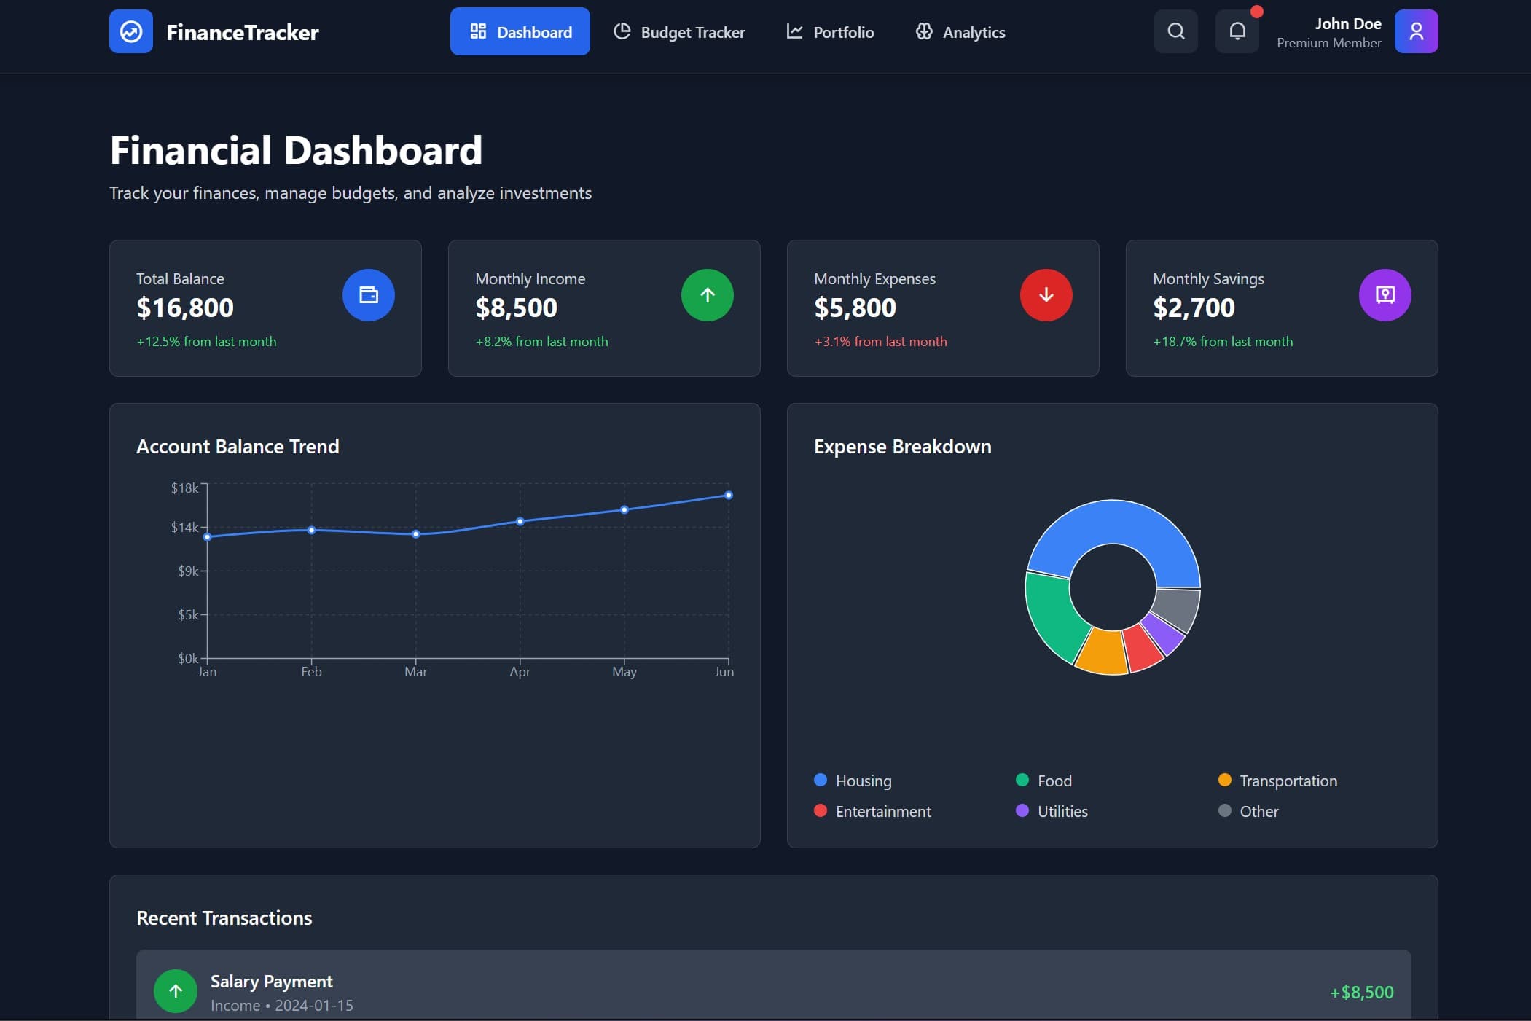This screenshot has height=1021, width=1531.
Task: Select the Food legend indicator
Action: pyautogui.click(x=1022, y=781)
